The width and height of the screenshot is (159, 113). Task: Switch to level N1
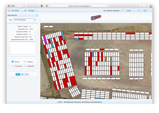tap(18, 74)
